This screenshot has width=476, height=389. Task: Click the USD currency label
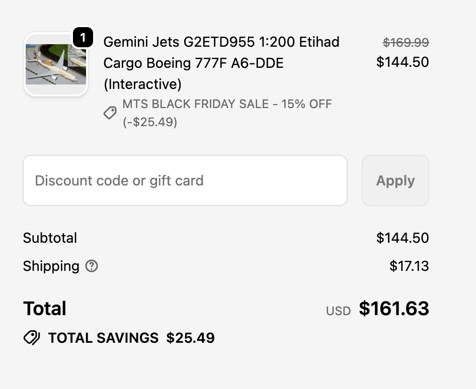[x=338, y=311]
